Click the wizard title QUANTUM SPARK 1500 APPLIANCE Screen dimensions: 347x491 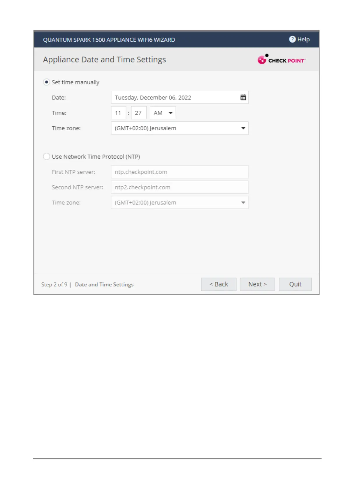(109, 40)
